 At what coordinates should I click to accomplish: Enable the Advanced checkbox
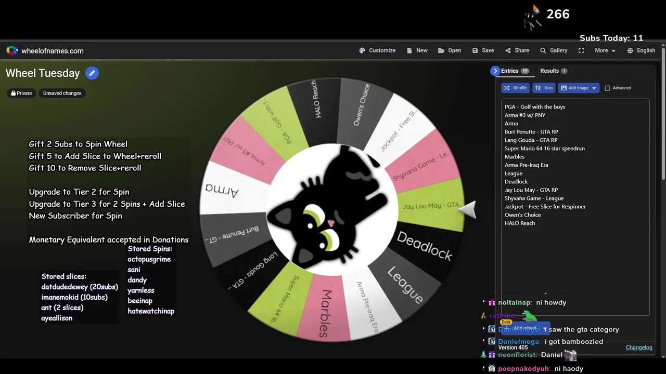pos(607,88)
